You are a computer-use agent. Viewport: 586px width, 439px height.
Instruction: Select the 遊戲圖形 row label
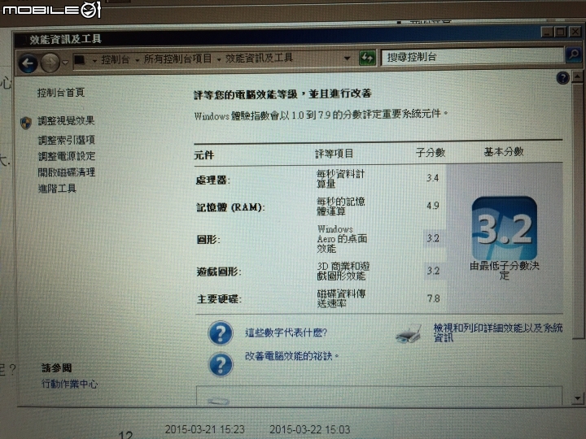pyautogui.click(x=219, y=272)
